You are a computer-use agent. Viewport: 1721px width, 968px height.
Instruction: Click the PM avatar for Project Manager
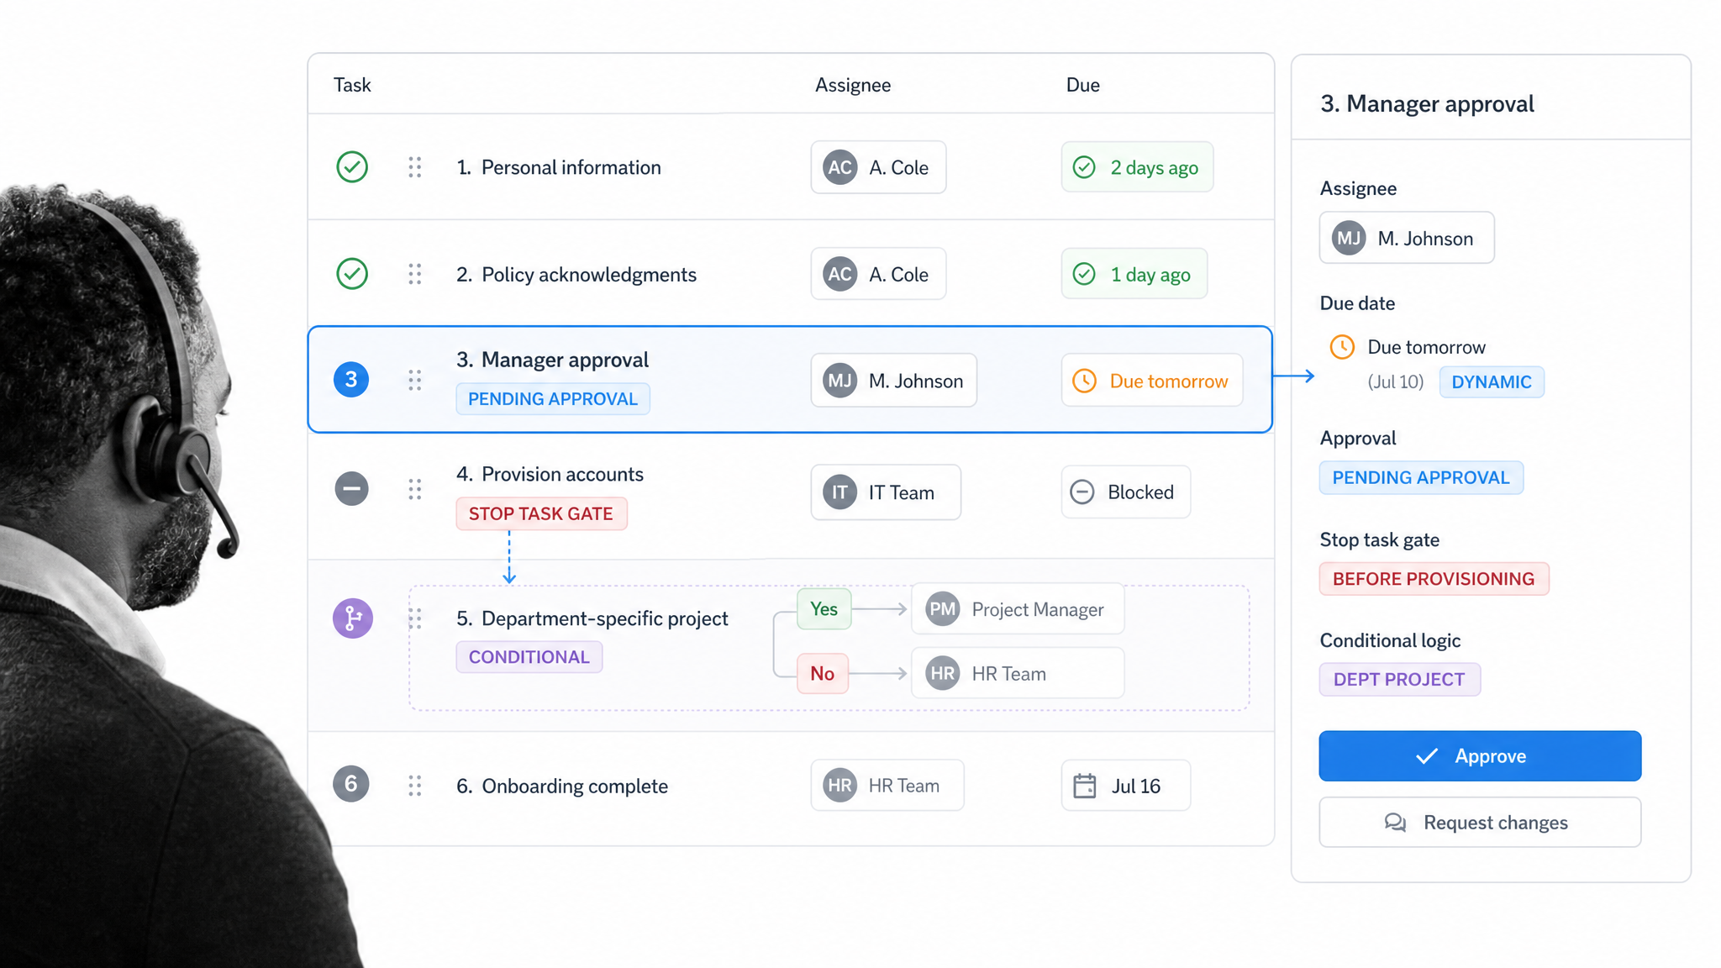pos(943,609)
